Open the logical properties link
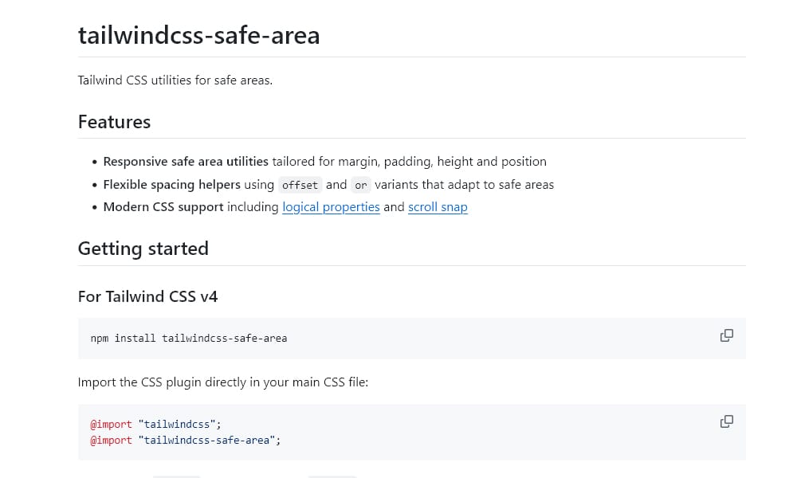The height and width of the screenshot is (478, 797). click(x=331, y=206)
